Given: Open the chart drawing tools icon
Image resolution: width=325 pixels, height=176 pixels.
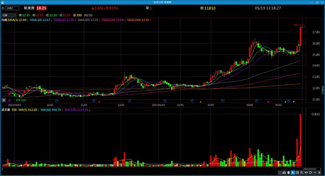Looking at the screenshot, I should tap(302, 172).
